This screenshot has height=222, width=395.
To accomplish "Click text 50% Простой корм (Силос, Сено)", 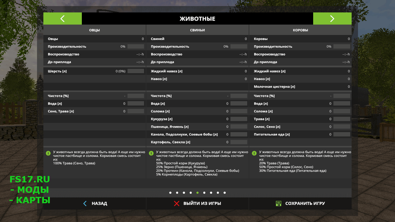I will [286, 167].
